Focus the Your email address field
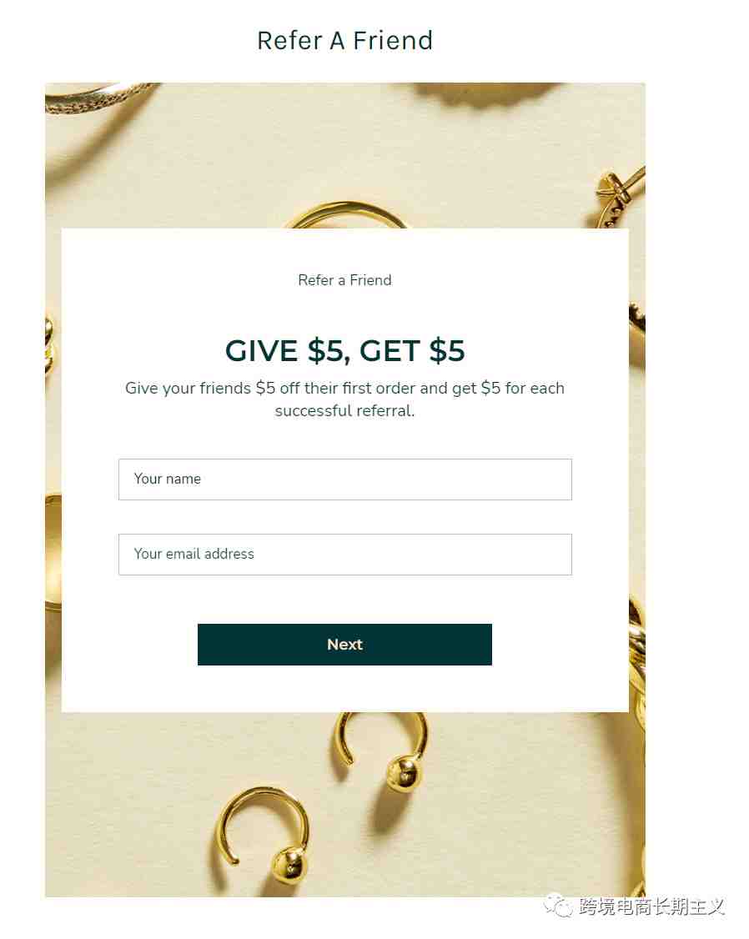 (x=344, y=554)
